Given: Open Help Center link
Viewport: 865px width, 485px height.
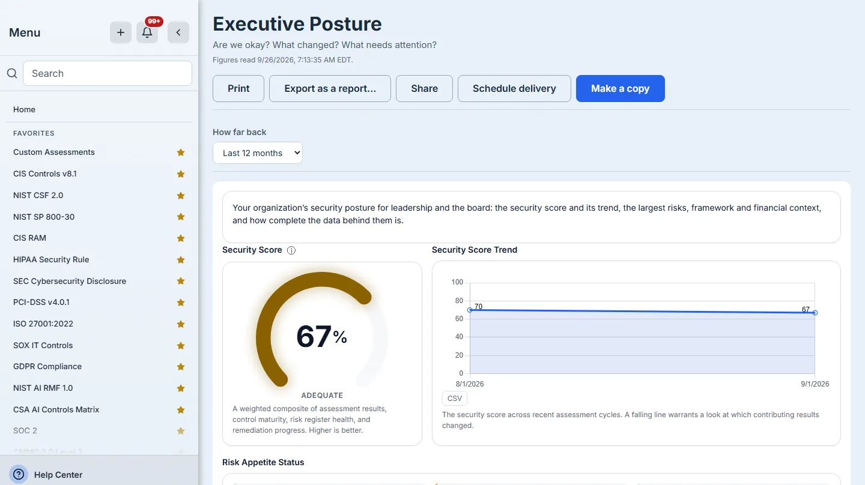Looking at the screenshot, I should click(x=58, y=475).
